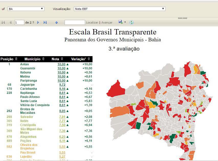Open the uf state dropdown
The height and width of the screenshot is (161, 218).
coord(26,9)
